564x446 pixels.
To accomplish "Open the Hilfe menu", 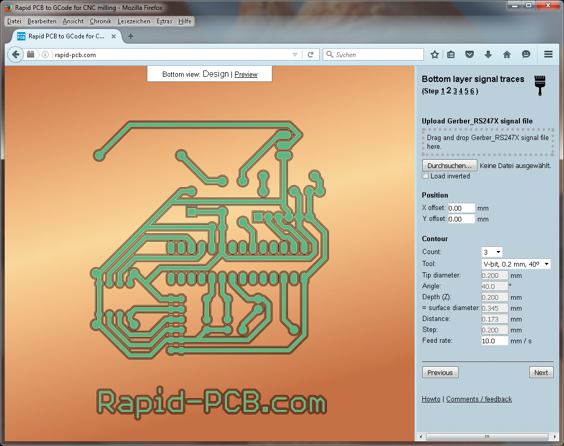I will [x=185, y=21].
